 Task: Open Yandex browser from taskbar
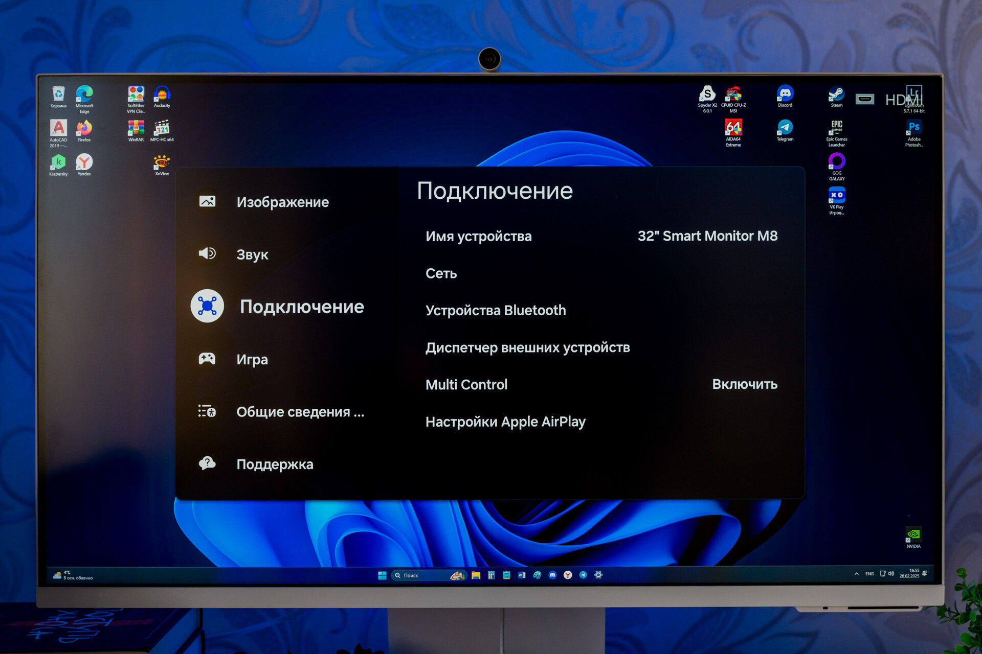[568, 575]
